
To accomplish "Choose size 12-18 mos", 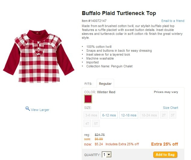I will [129, 115].
